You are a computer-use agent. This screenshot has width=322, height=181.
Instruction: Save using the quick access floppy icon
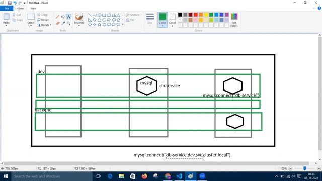click(10, 3)
